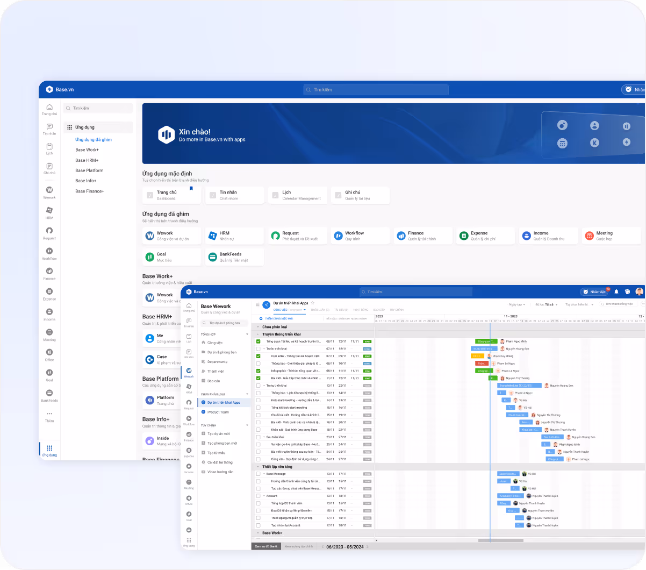Click Trong triển khai [13-22/11] Gantt bar
Image resolution: width=646 pixels, height=570 pixels.
pyautogui.click(x=520, y=386)
